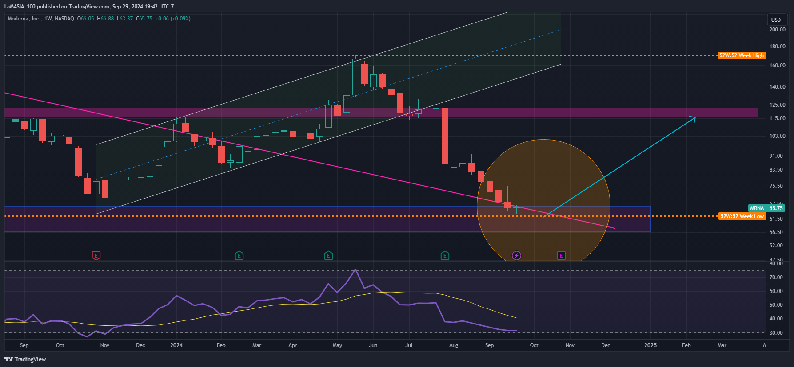Click the 70.00 level on RSI axis
This screenshot has width=794, height=367.
[776, 277]
